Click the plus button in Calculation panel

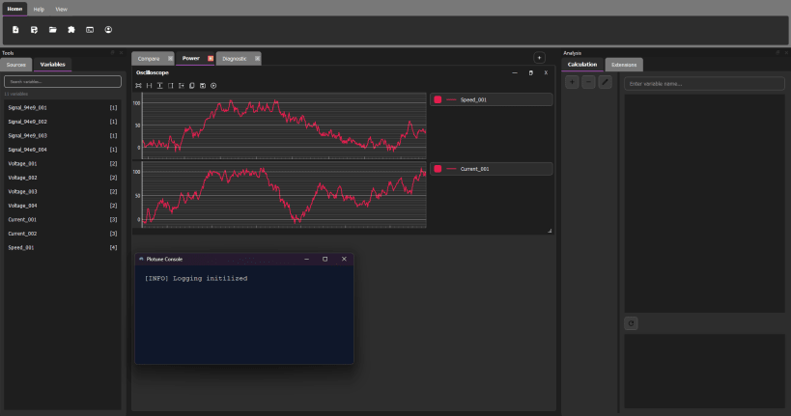pos(572,82)
